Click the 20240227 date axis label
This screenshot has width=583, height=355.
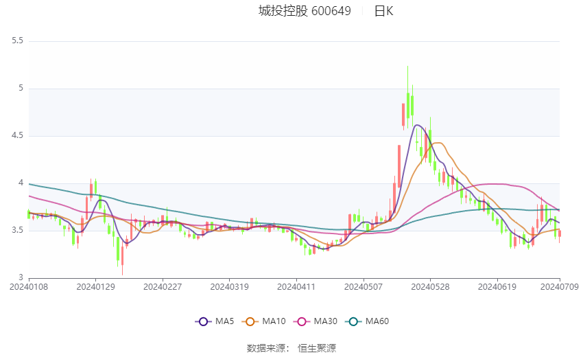[x=163, y=287]
